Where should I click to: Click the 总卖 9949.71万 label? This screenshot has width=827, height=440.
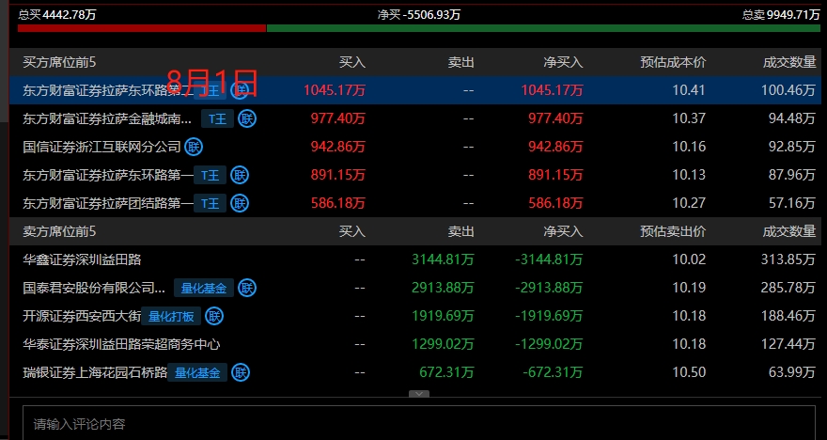(x=781, y=15)
